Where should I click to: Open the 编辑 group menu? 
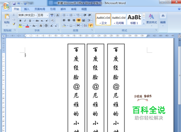pos(163,20)
